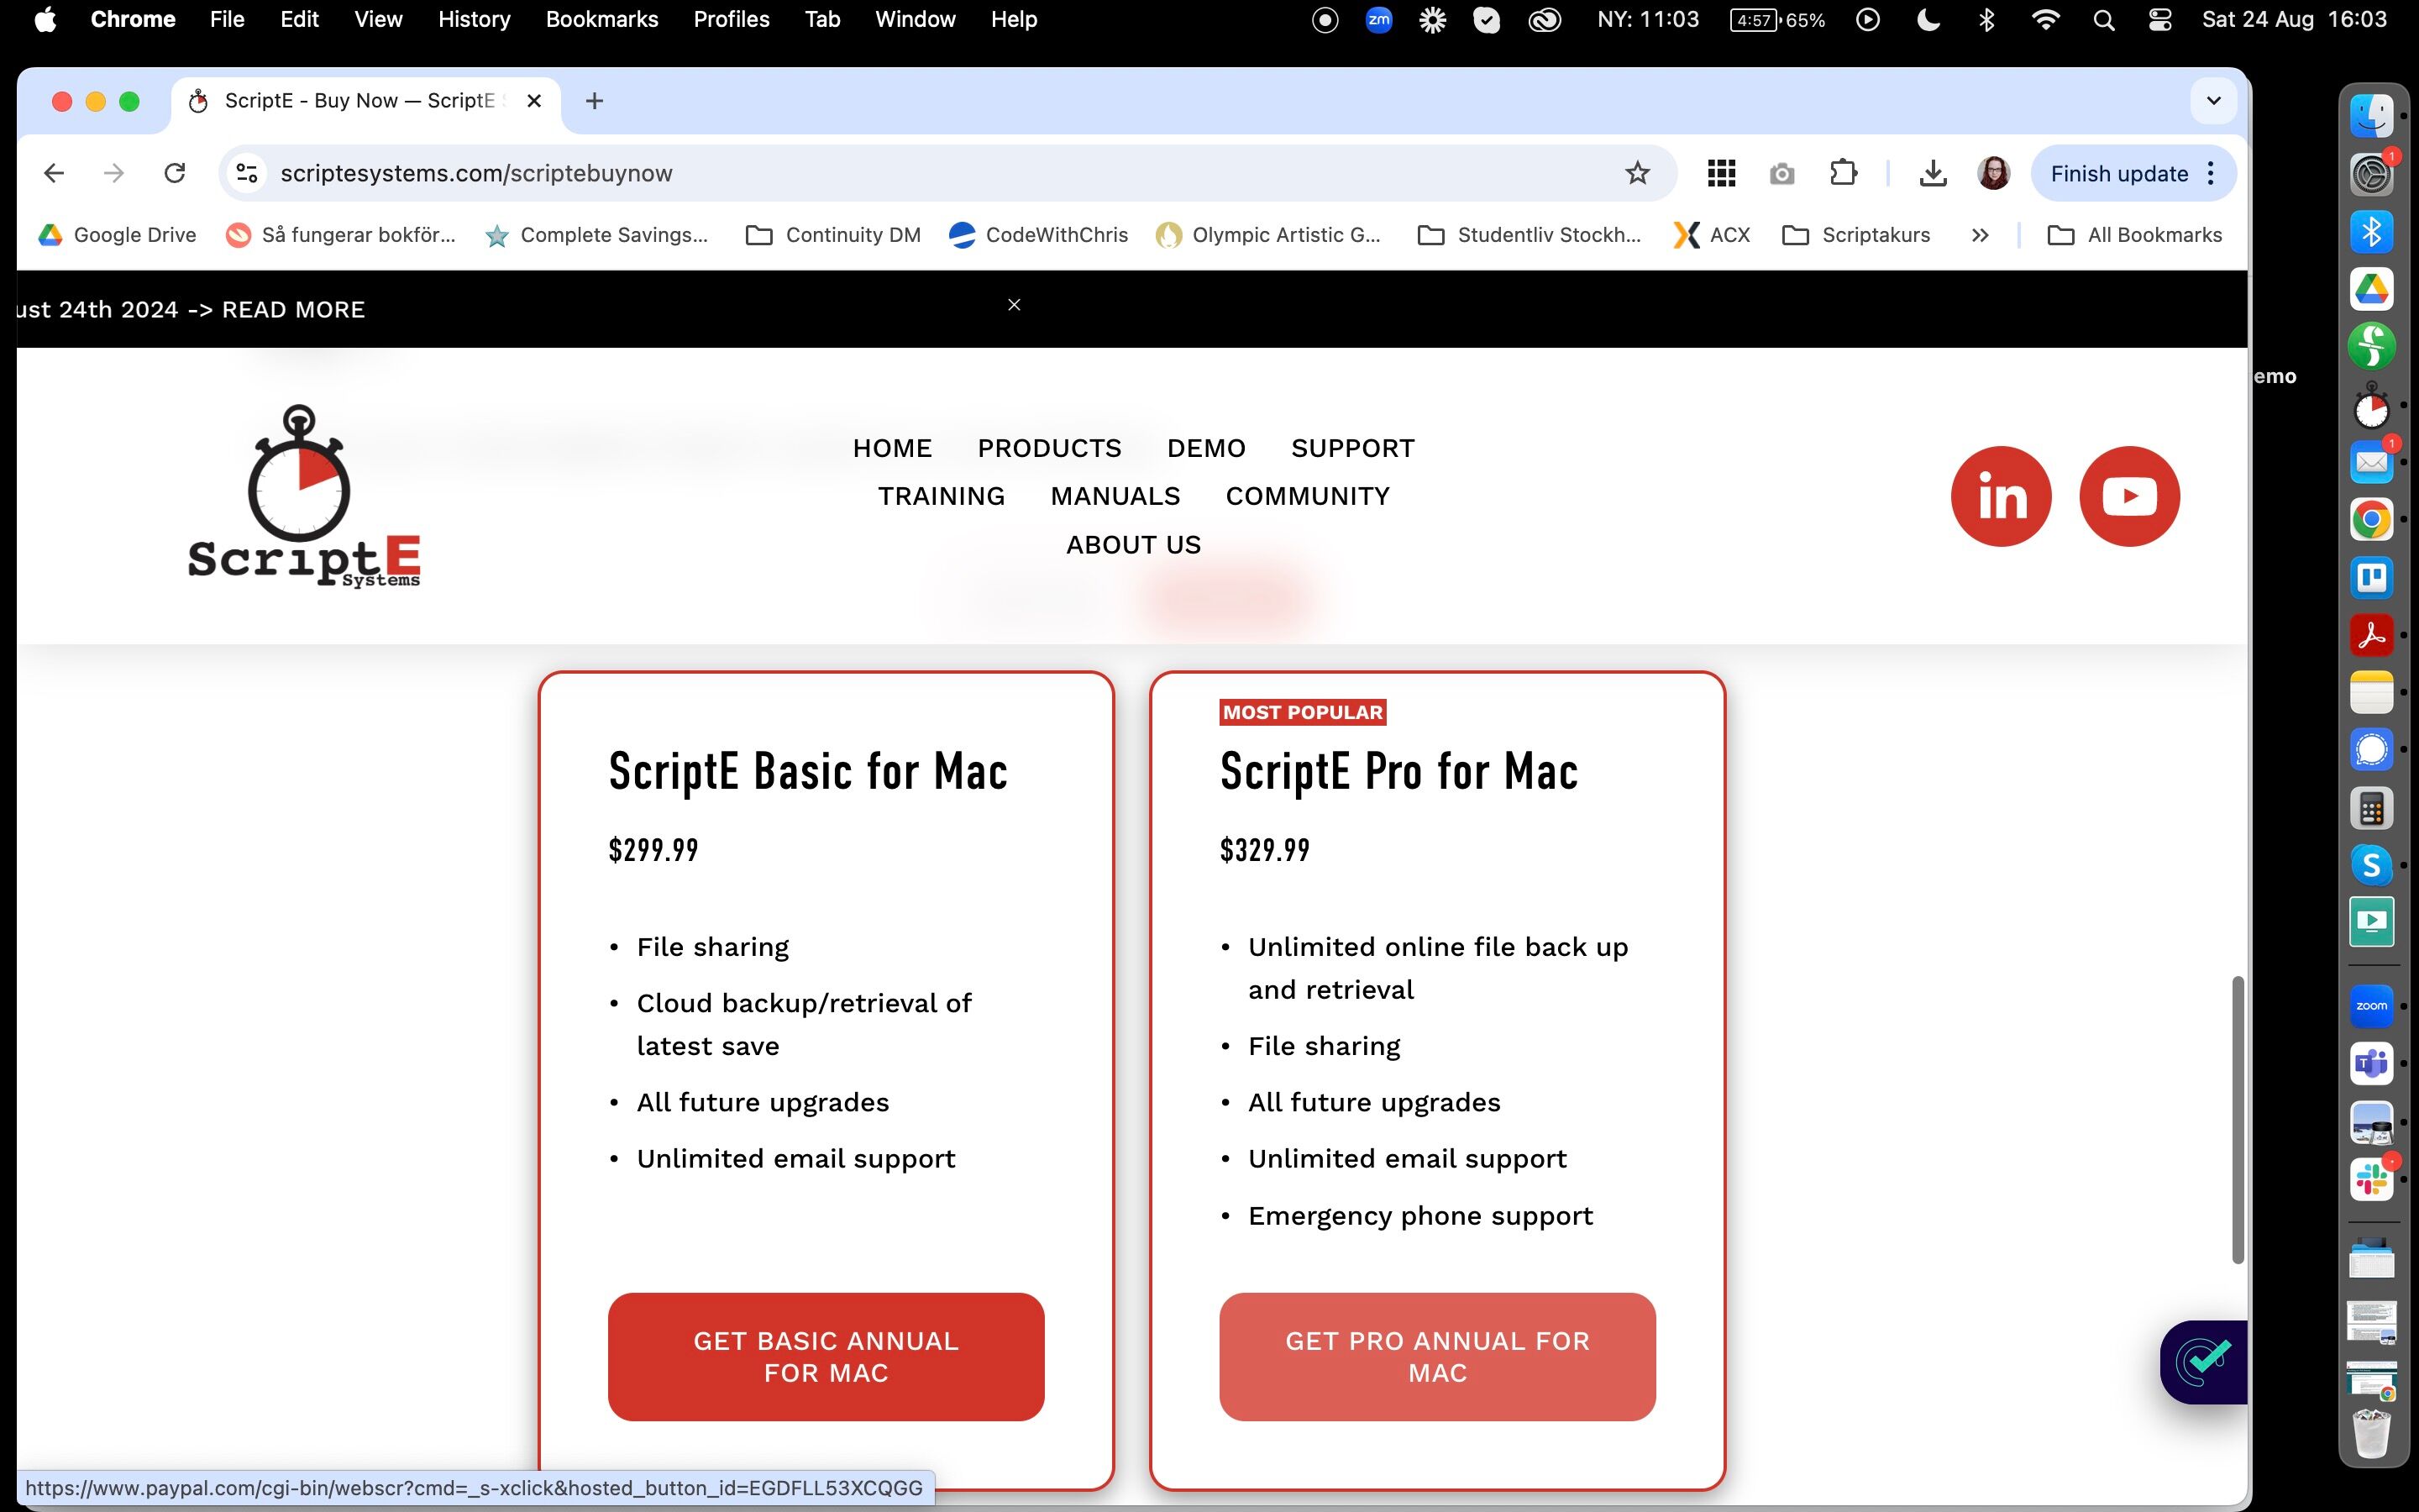Click the ScriptE Systems logo

[304, 496]
